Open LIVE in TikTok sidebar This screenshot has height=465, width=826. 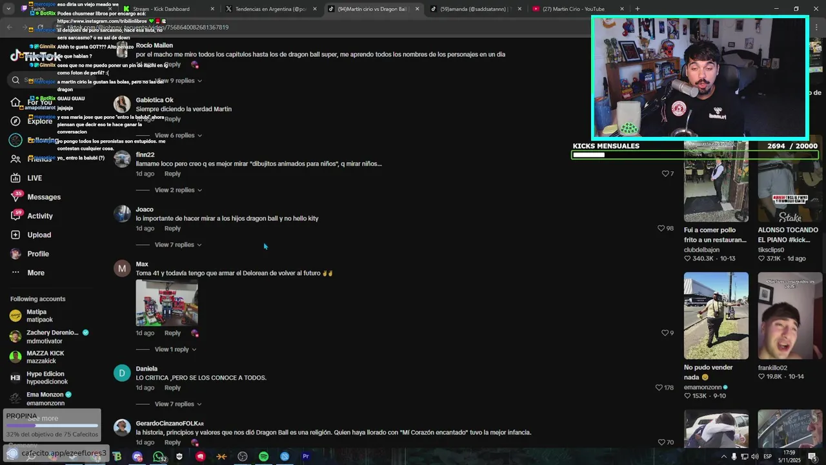[34, 178]
